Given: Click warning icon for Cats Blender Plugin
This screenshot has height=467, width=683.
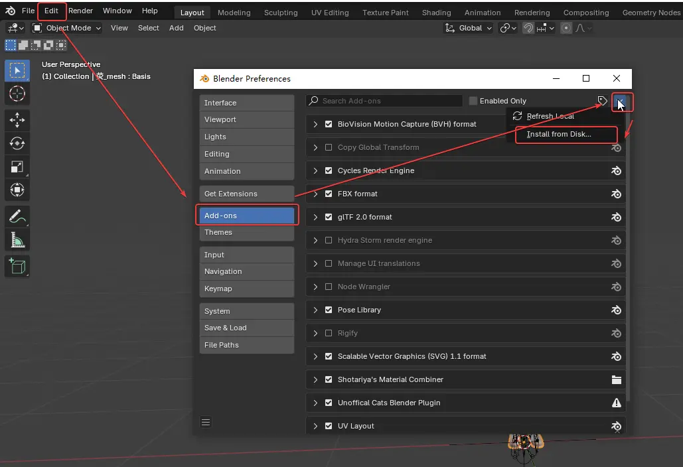Looking at the screenshot, I should [x=617, y=403].
